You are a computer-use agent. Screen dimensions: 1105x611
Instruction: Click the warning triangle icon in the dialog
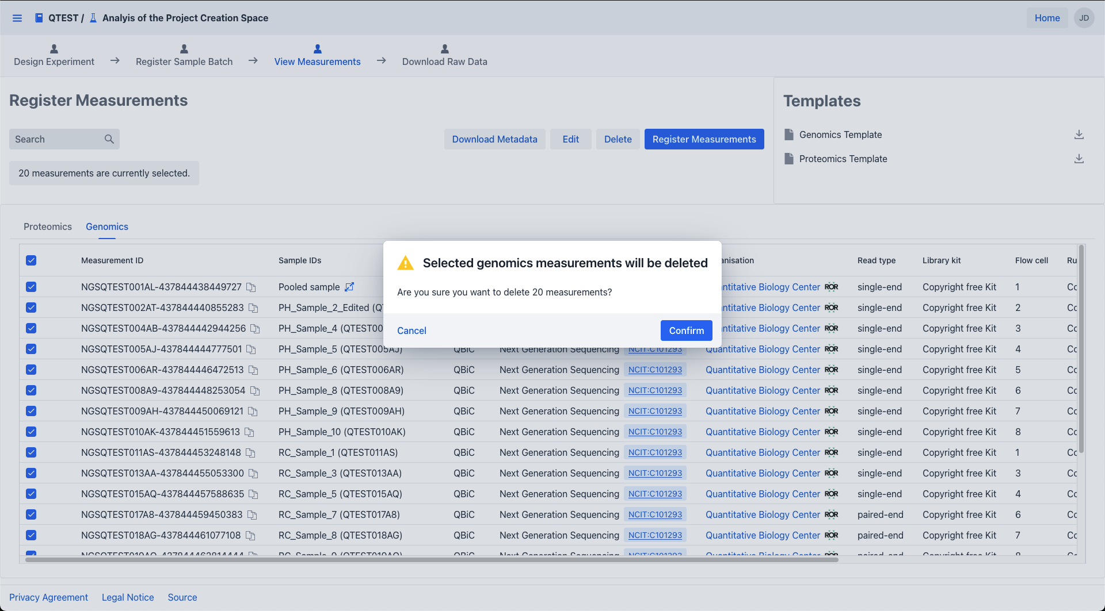pos(405,263)
